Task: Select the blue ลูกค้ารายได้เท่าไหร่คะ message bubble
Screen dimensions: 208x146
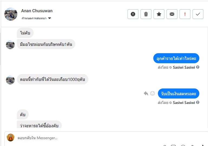Action: point(176,58)
